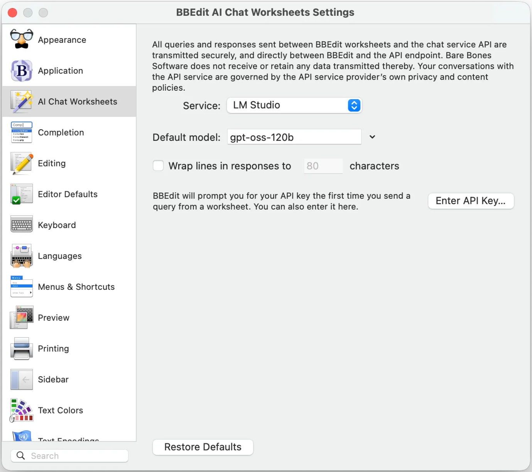The width and height of the screenshot is (532, 472).
Task: Click the wrap width characters field
Action: coord(323,166)
